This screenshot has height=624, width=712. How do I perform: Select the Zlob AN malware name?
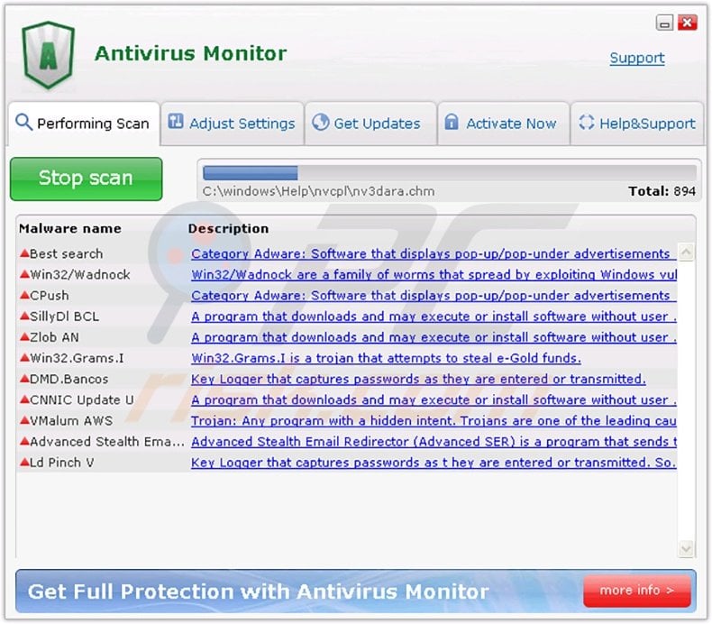click(x=54, y=337)
